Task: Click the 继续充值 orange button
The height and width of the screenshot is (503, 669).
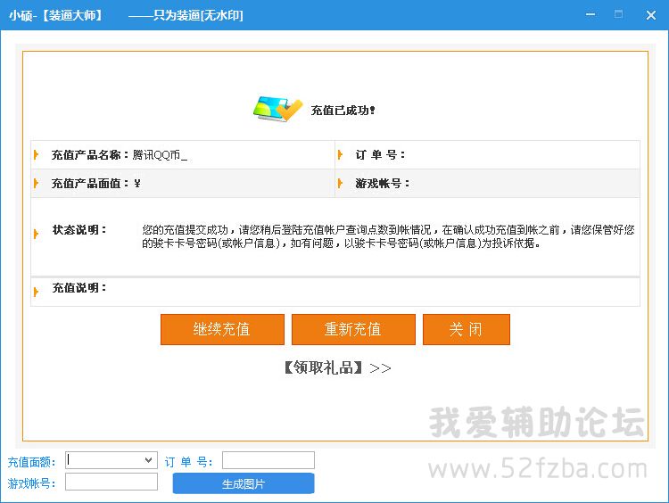Action: click(222, 329)
